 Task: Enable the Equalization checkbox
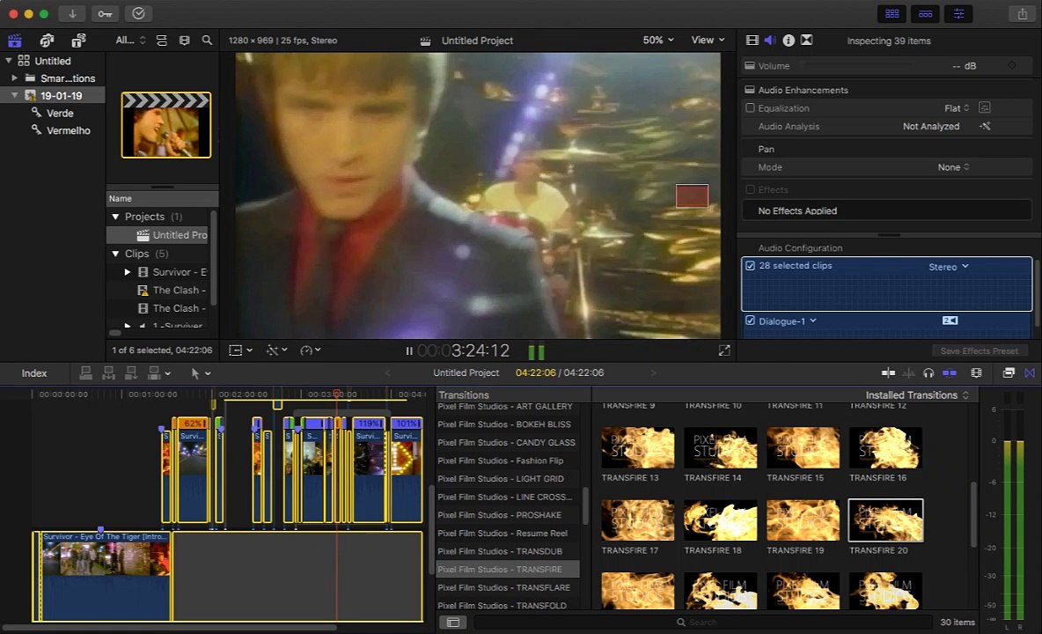tap(751, 107)
